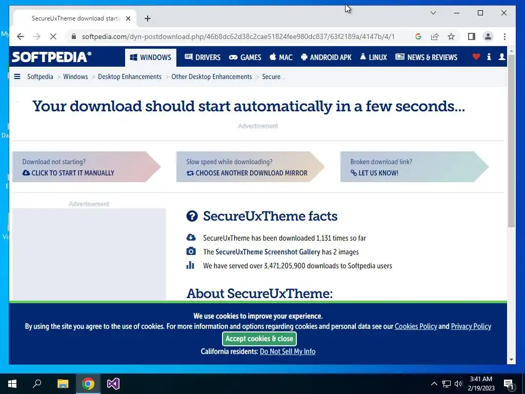Open the Cookies Policy link
Viewport: 525px width, 394px height.
[x=416, y=326]
